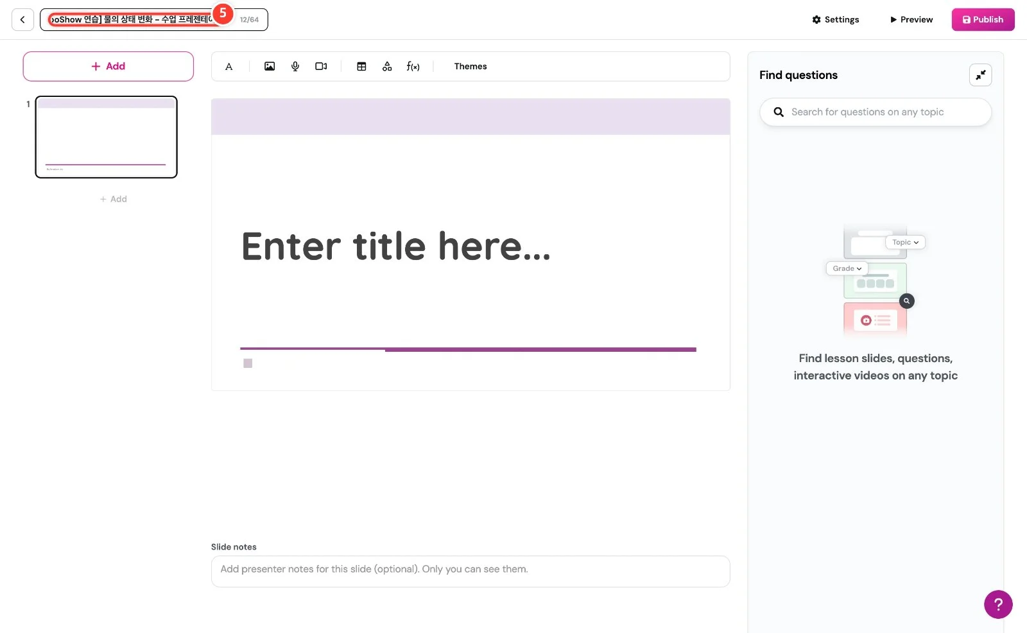Publish the presentation

pos(983,20)
